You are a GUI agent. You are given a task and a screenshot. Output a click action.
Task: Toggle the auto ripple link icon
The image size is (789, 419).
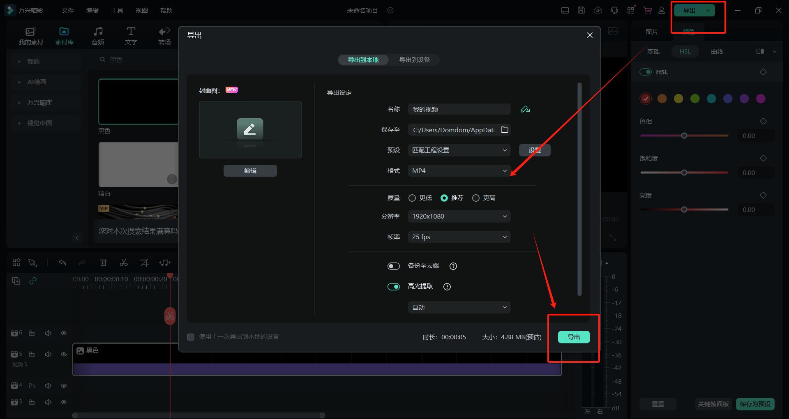(33, 281)
